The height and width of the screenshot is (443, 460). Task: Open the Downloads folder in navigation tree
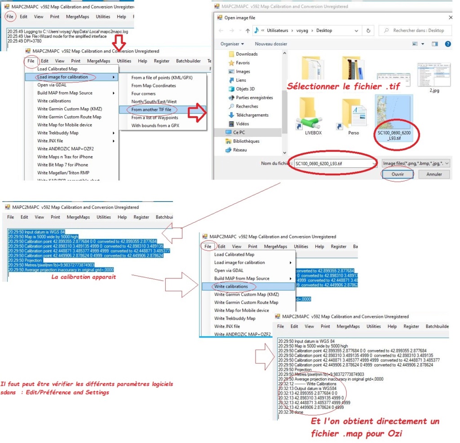tap(247, 54)
